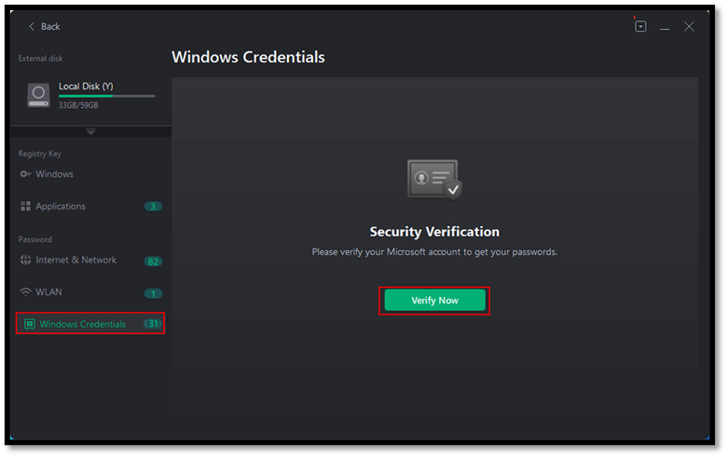Click the green Verify Now button
The image size is (727, 457).
coord(434,301)
